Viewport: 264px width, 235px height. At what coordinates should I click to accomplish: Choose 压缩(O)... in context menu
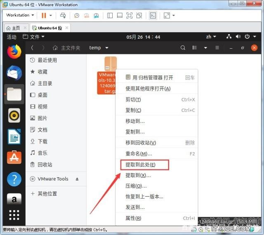136,186
